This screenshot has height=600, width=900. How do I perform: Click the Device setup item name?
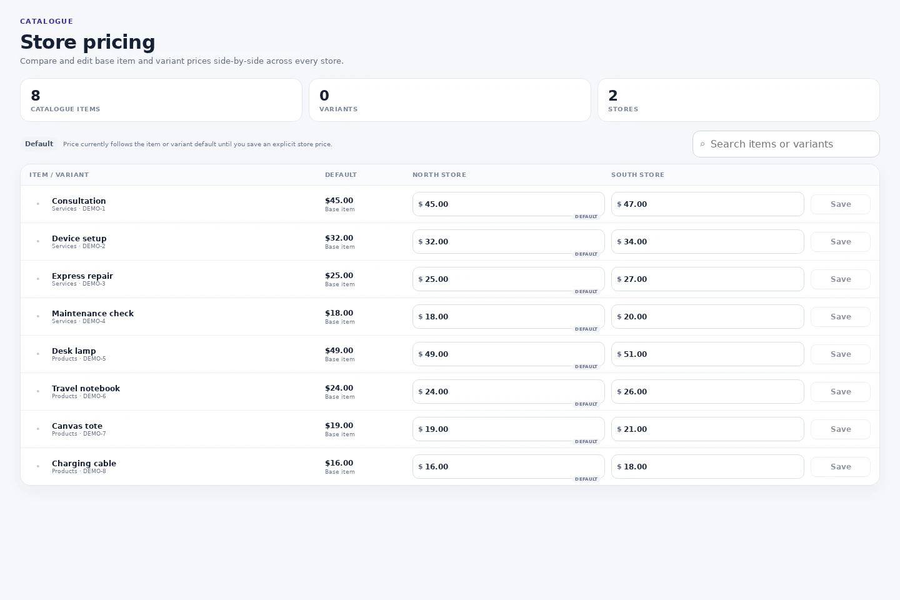(x=79, y=238)
